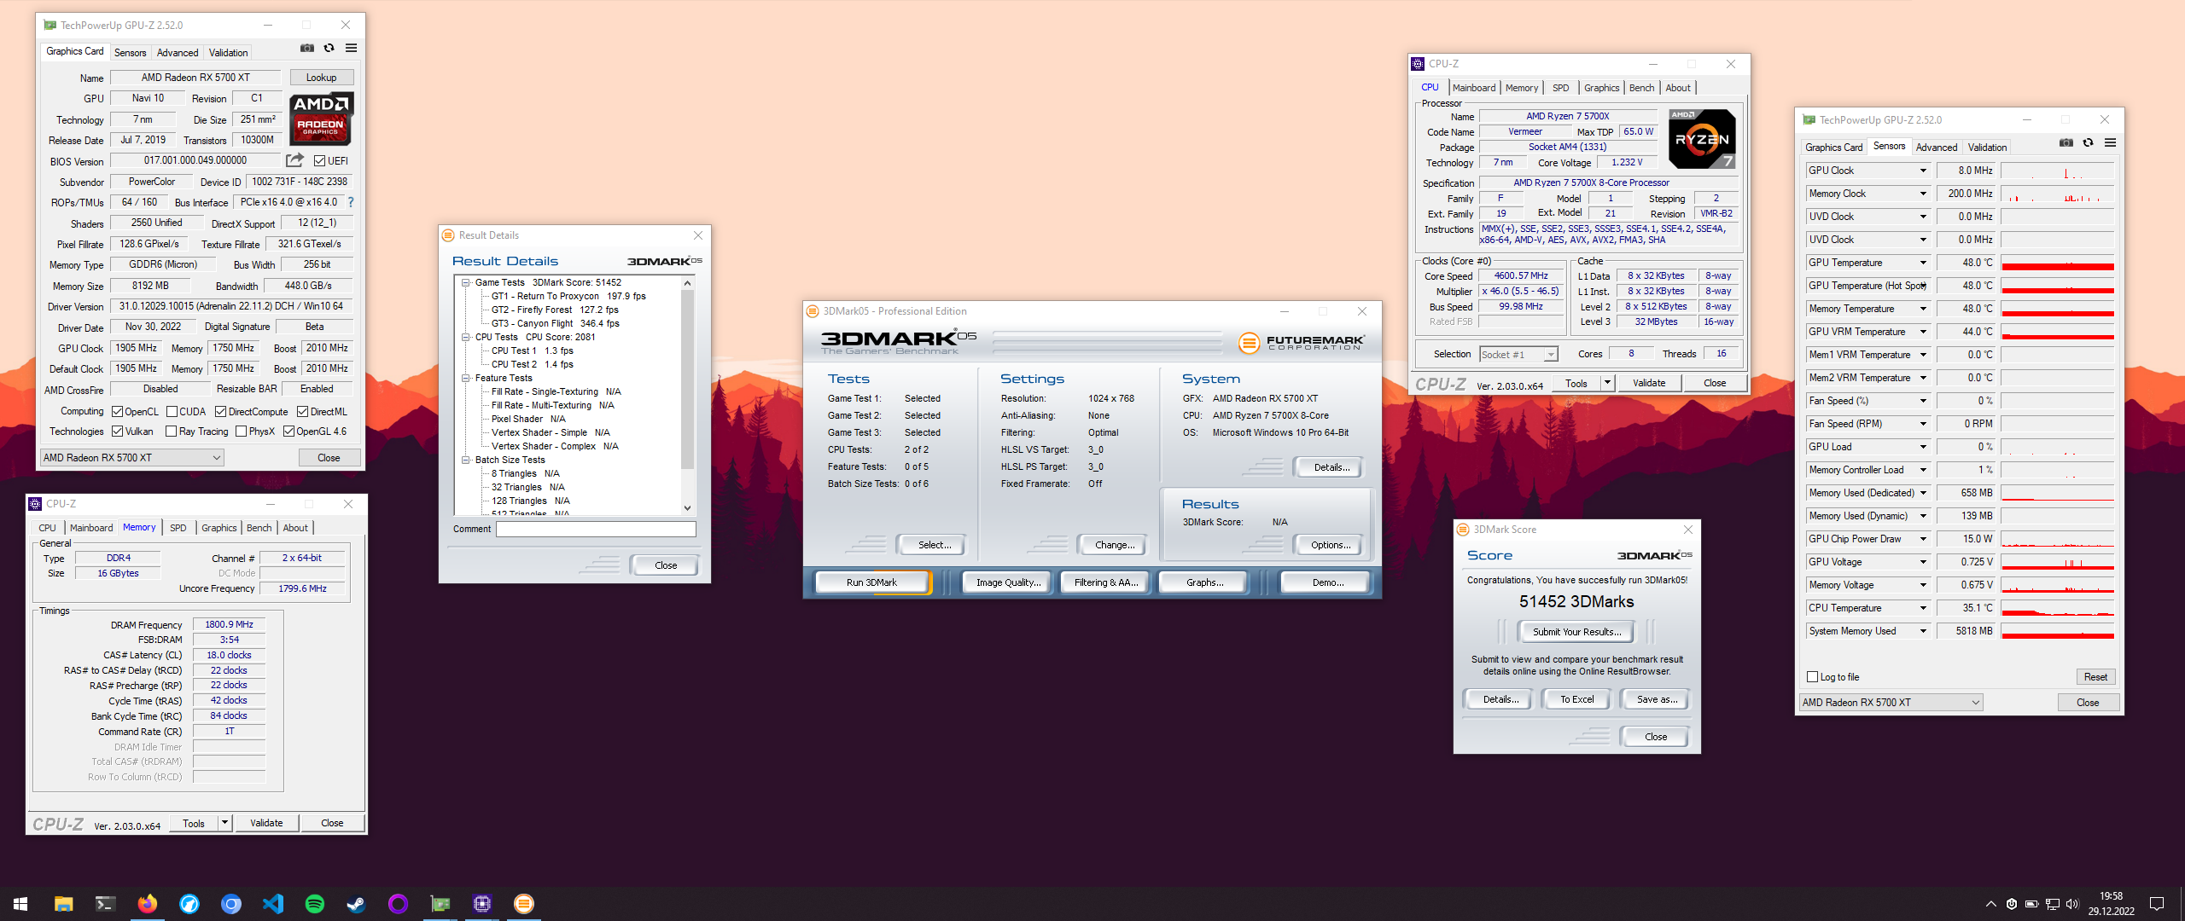The image size is (2185, 921).
Task: Click GPU Temperature sensor graph
Action: [2058, 263]
